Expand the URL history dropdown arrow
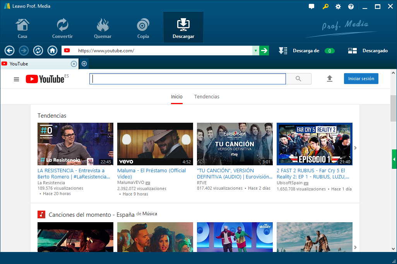This screenshot has height=264, width=397. click(256, 51)
